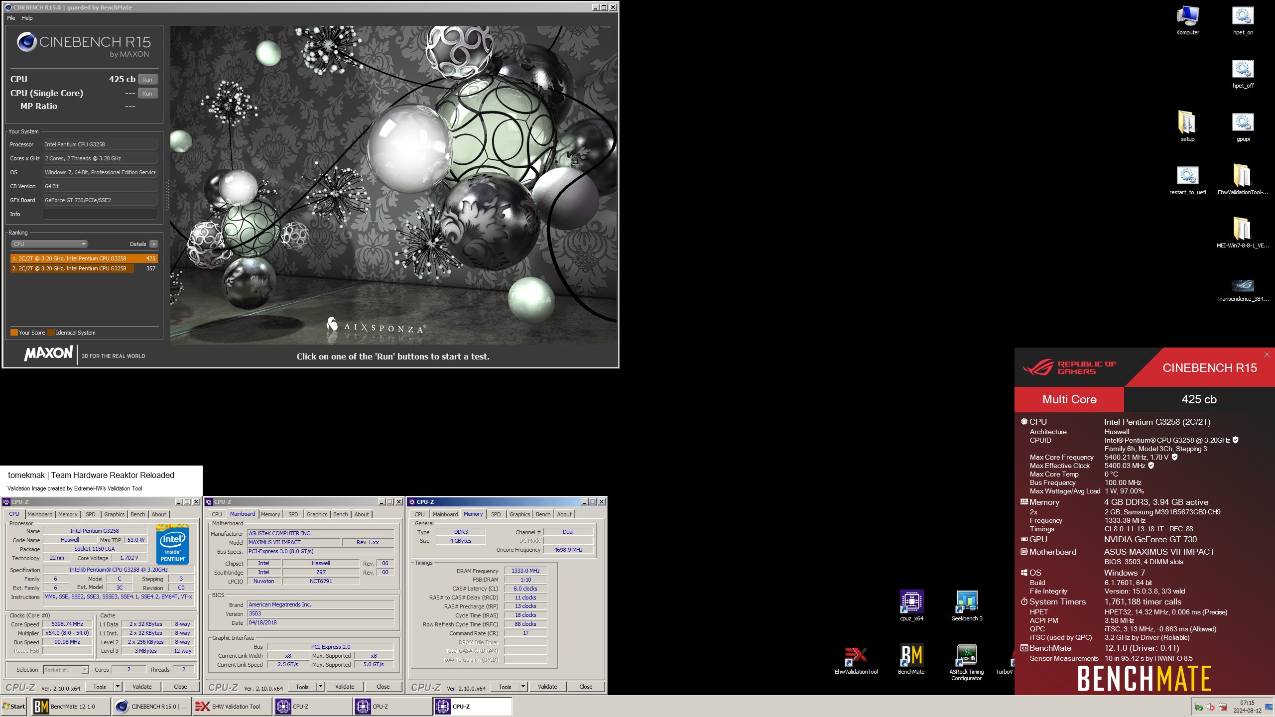Open the hpet_on desktop shortcut
Viewport: 1275px width, 717px height.
(x=1243, y=20)
